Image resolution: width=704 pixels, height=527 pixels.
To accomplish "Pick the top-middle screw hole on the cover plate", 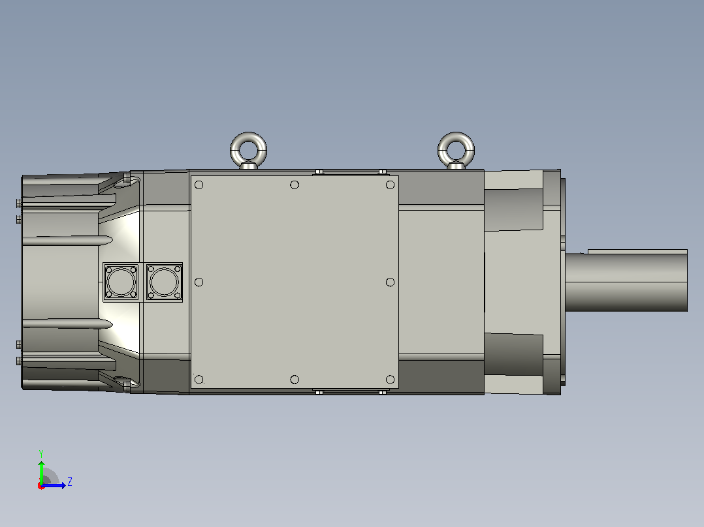I will (295, 185).
